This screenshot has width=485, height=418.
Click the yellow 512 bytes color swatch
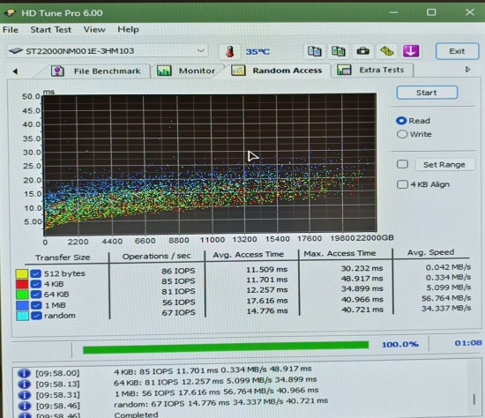22,274
